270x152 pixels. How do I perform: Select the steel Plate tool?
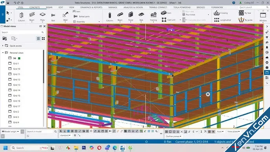[x=43, y=17]
